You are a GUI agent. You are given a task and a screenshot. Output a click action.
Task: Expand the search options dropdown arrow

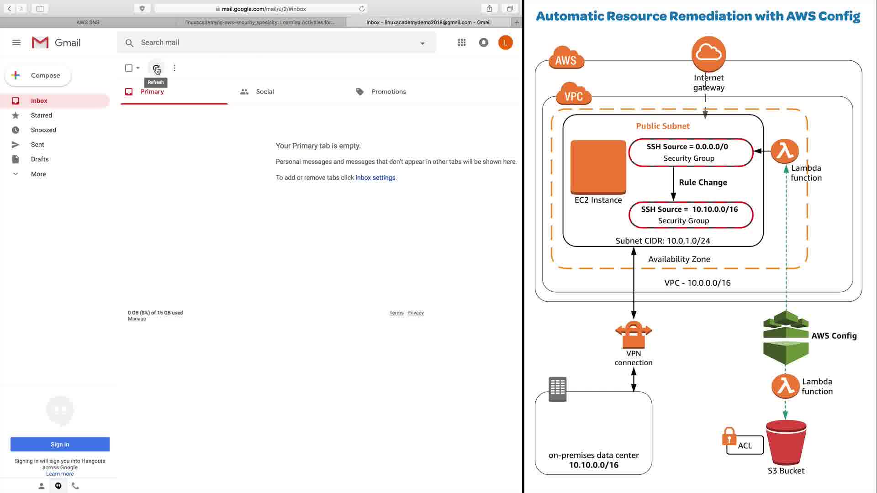(423, 43)
